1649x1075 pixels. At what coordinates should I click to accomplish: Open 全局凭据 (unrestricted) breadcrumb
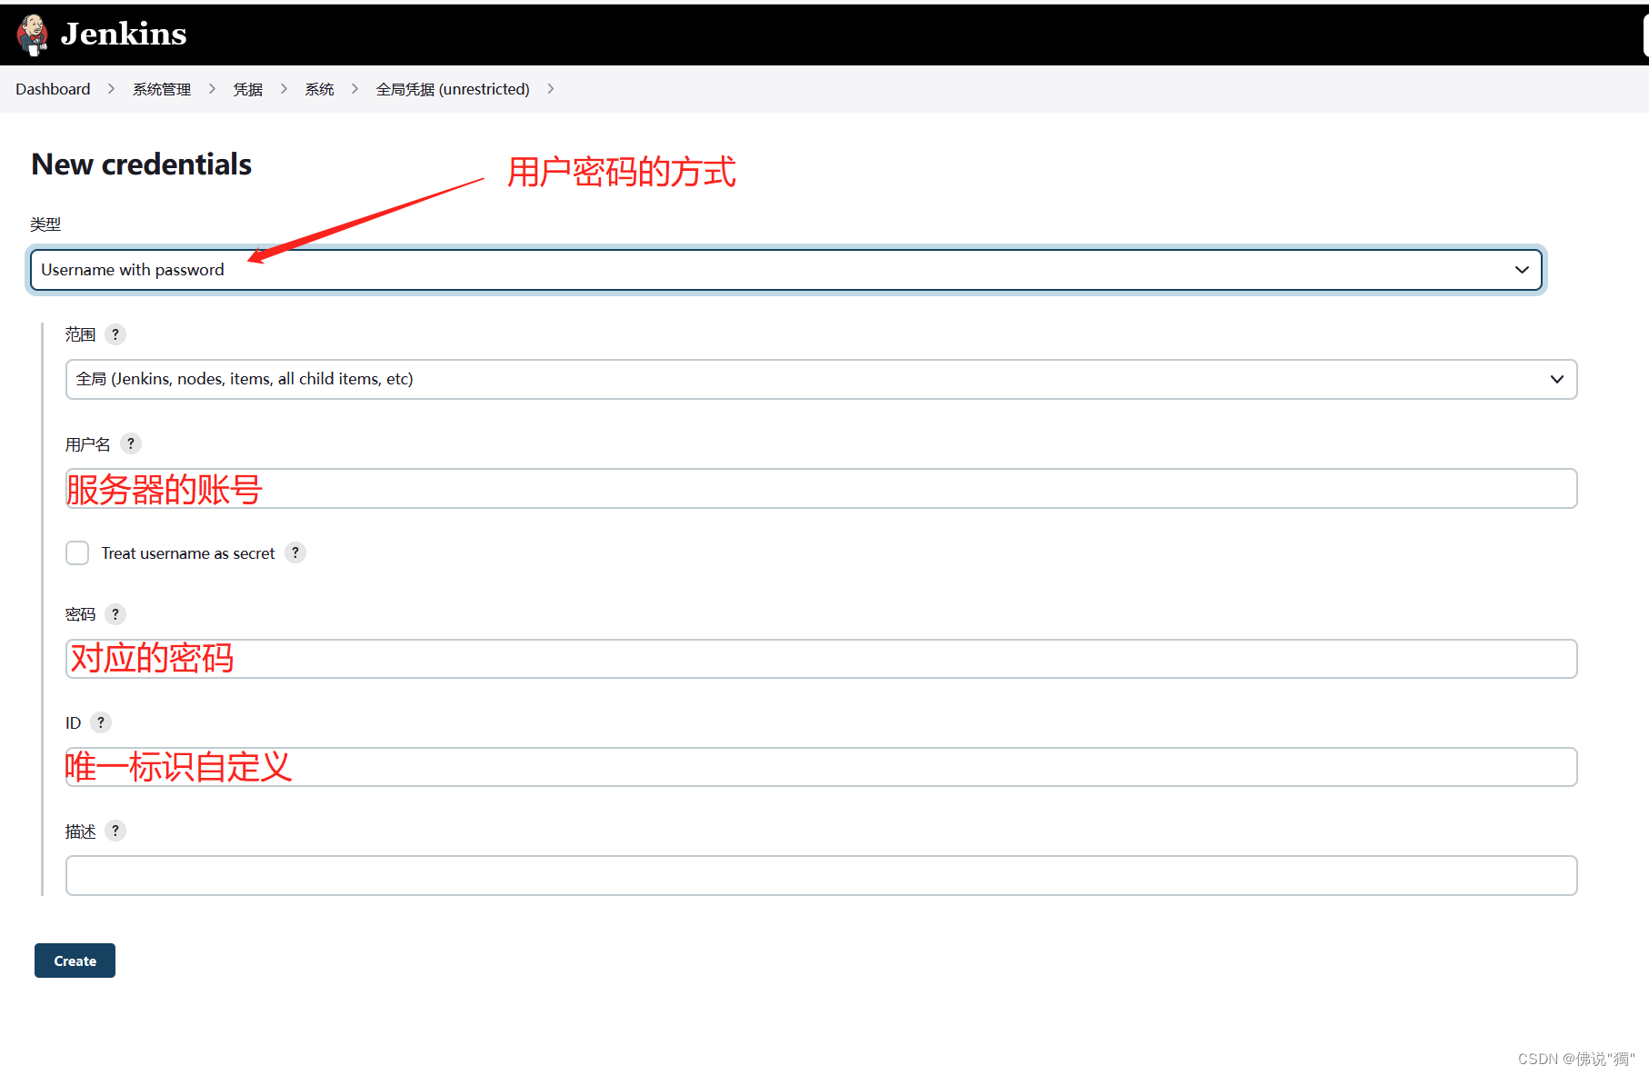click(x=453, y=89)
